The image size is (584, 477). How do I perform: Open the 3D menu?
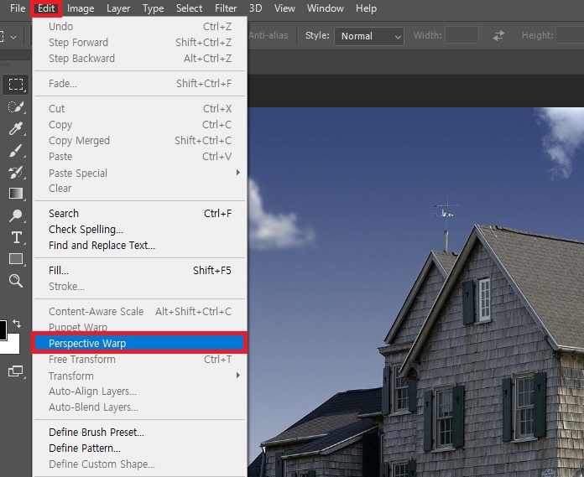pos(255,8)
